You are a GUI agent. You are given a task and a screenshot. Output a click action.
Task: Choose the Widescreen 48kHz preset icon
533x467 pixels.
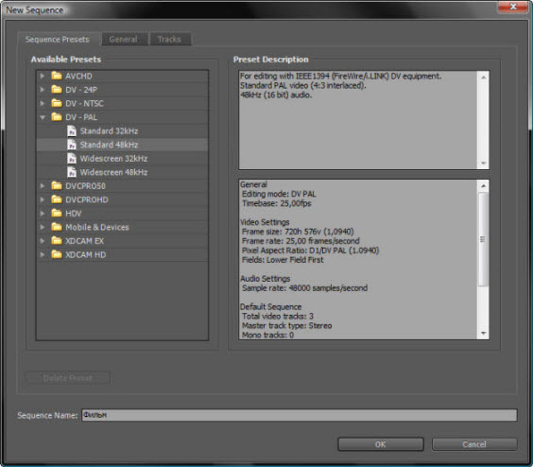click(x=72, y=172)
